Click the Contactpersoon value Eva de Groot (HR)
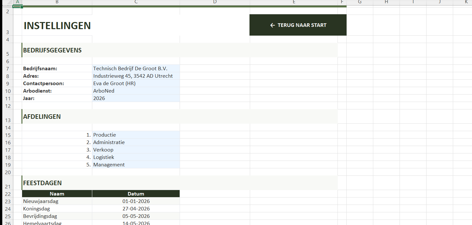 pos(136,84)
